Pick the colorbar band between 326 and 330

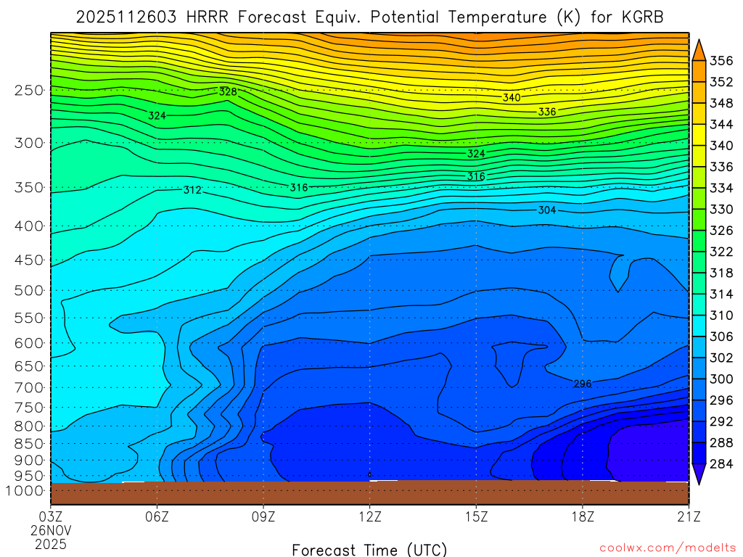699,220
